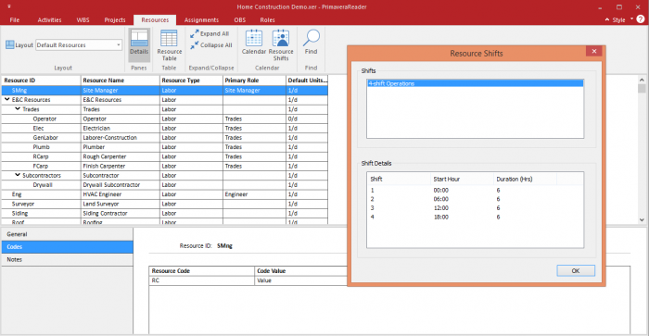
Task: Select the Surveyor resource row
Action: tap(165, 204)
